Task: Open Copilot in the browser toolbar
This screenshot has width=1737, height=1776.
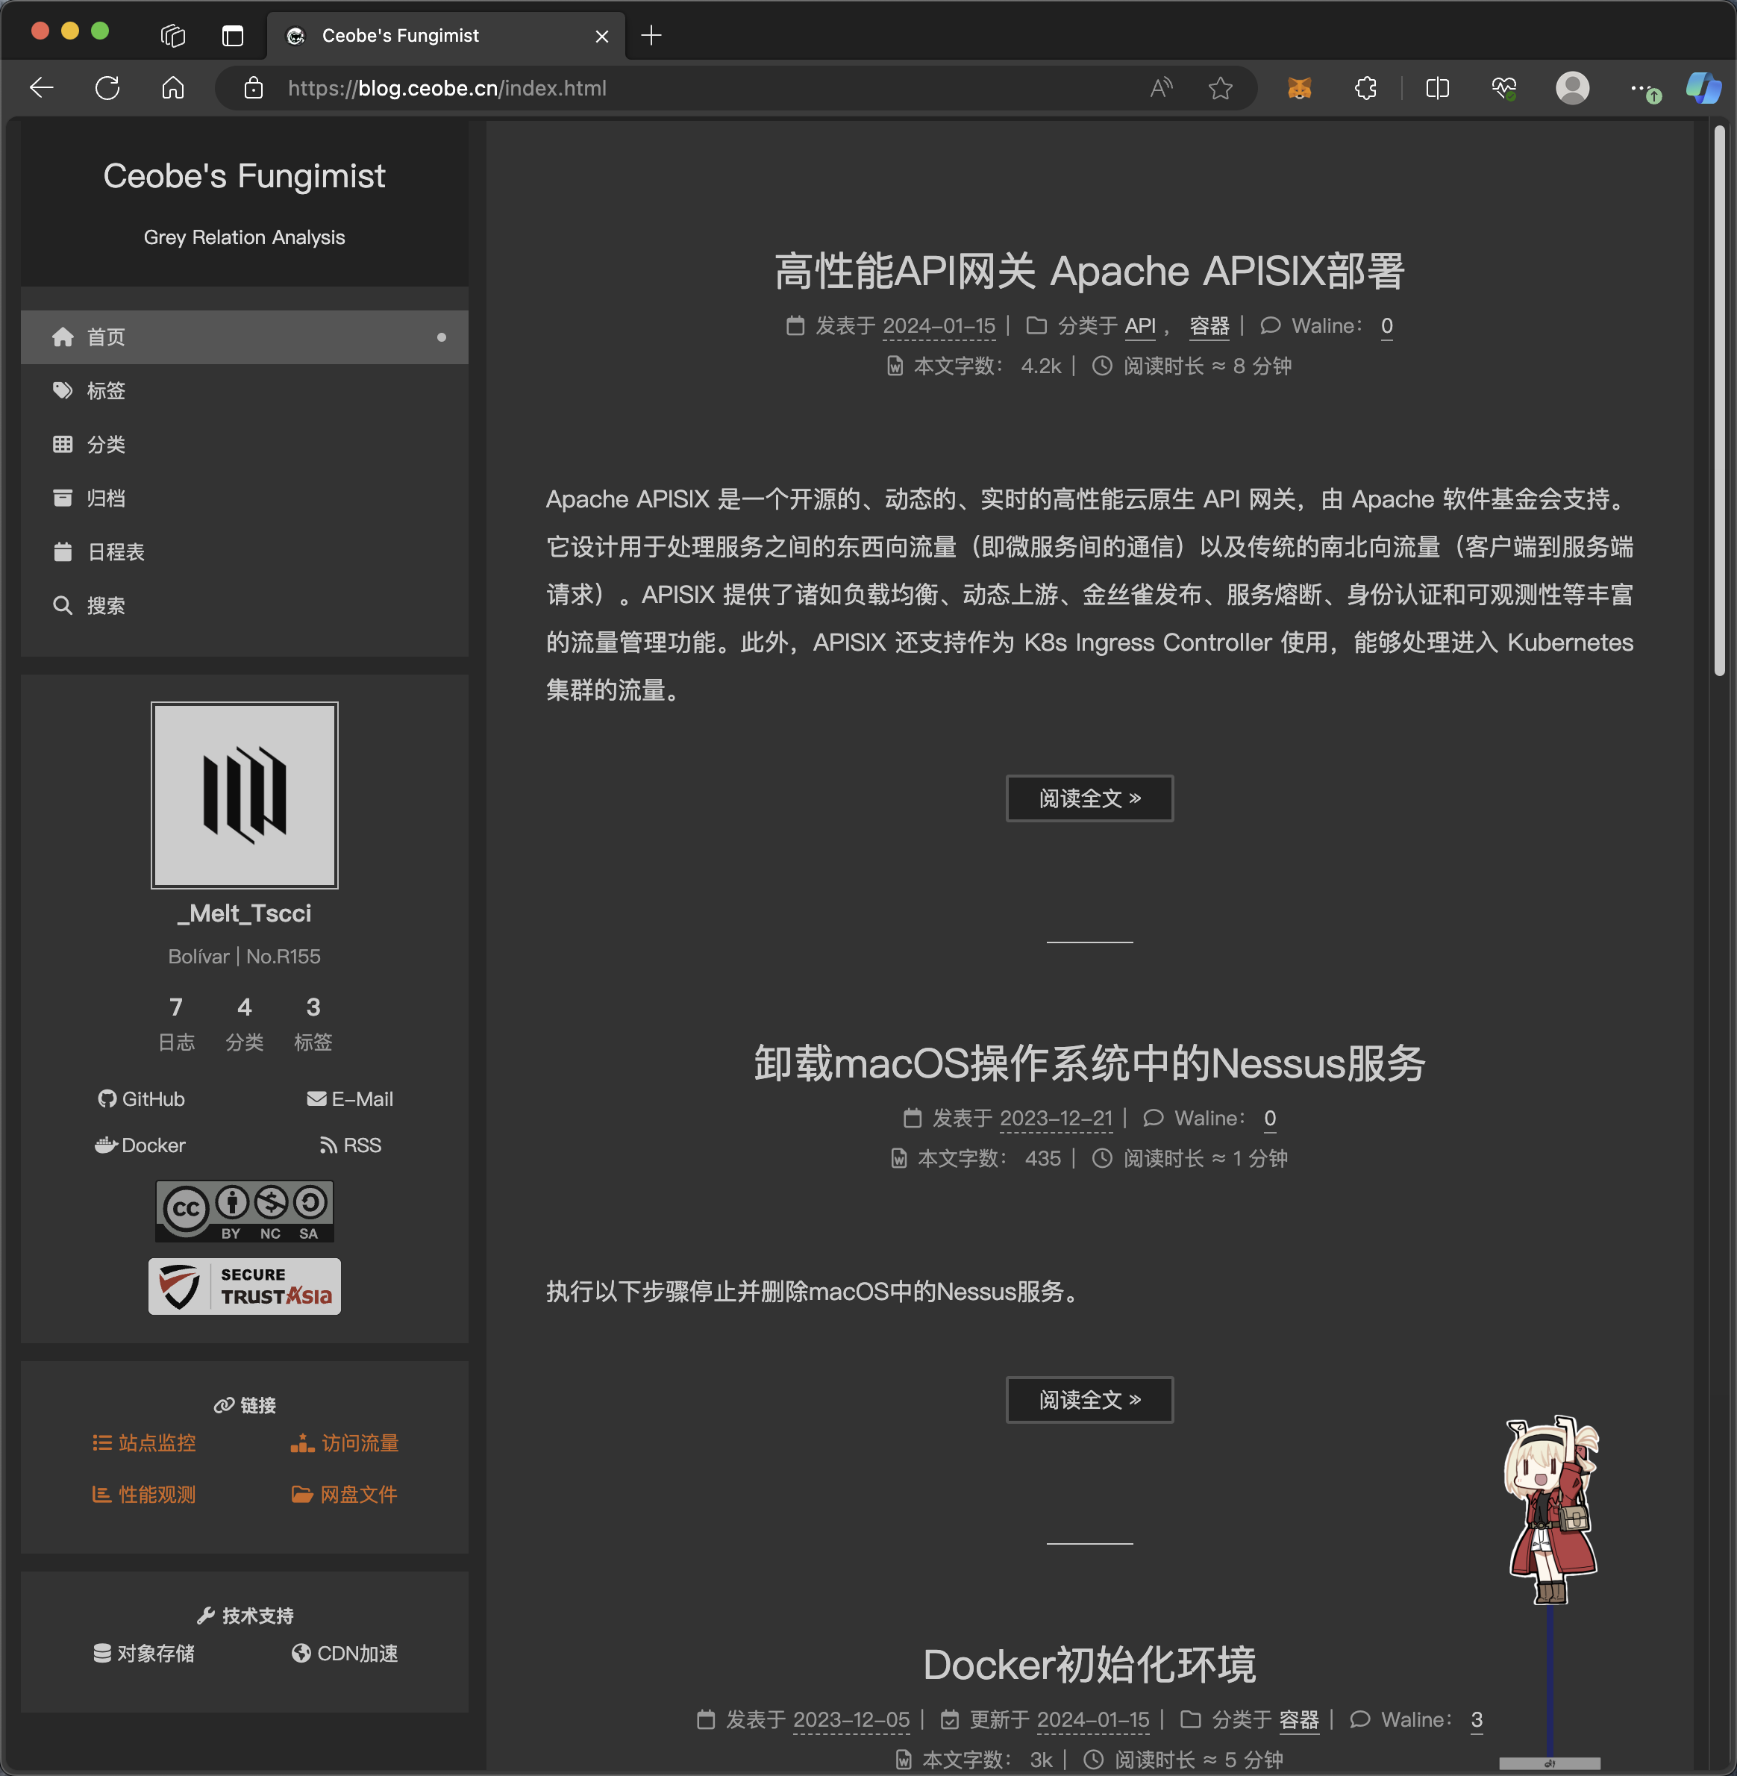Action: click(1703, 87)
